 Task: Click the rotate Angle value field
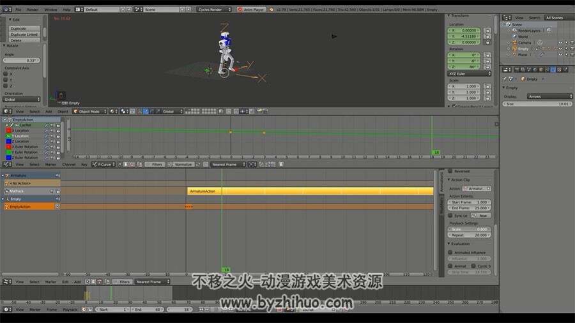point(22,60)
